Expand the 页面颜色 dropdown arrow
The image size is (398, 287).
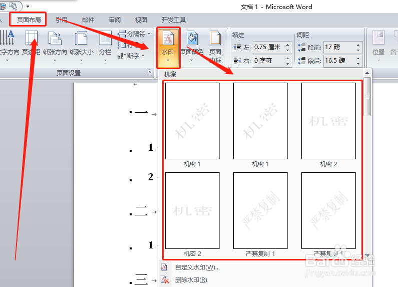(x=191, y=61)
